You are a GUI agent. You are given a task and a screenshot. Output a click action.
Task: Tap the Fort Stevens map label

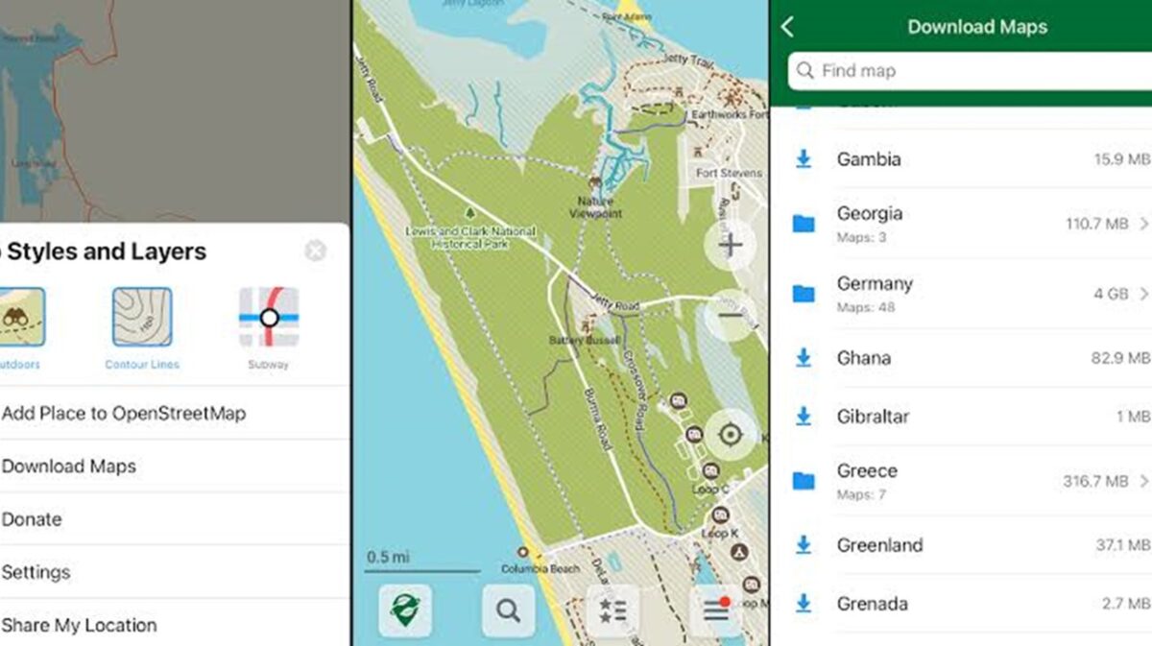pos(730,173)
